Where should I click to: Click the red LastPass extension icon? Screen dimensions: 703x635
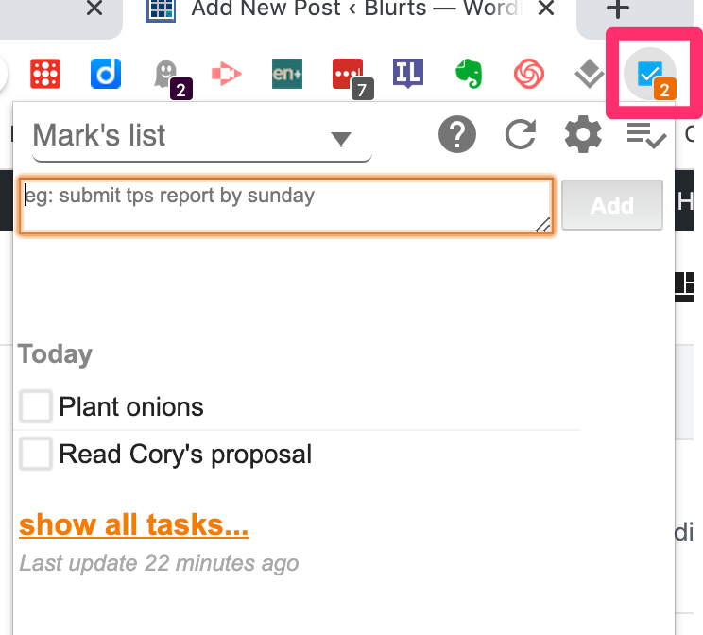click(352, 78)
